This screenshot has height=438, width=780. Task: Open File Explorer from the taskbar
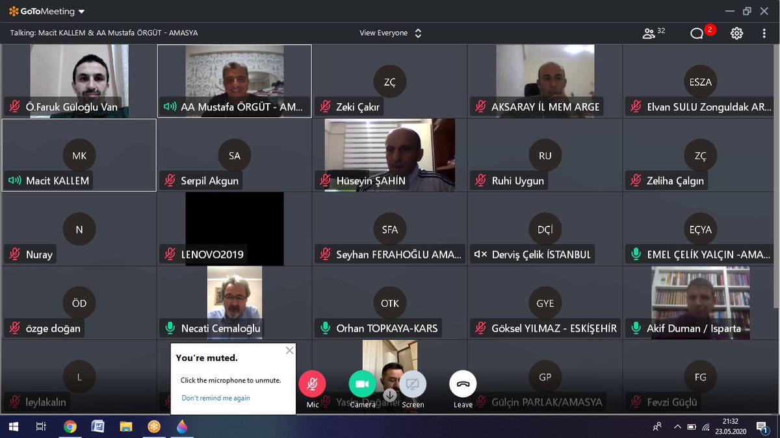coord(126,427)
